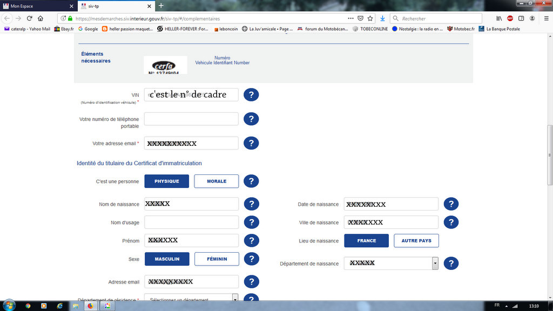Click the mobile phone number field
Image resolution: width=553 pixels, height=311 pixels.
point(191,119)
